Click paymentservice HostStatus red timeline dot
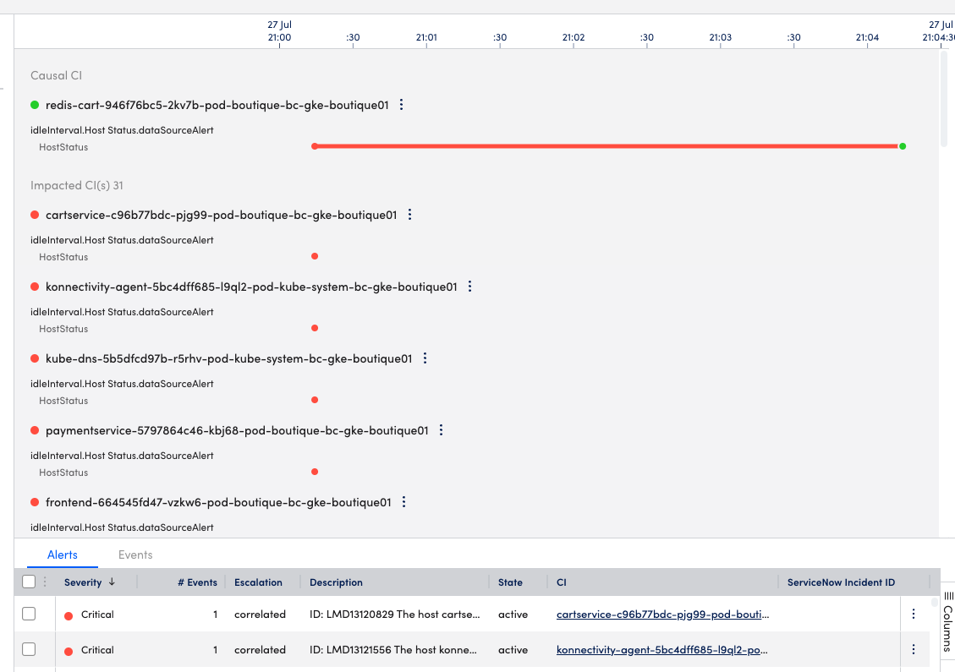 [315, 472]
